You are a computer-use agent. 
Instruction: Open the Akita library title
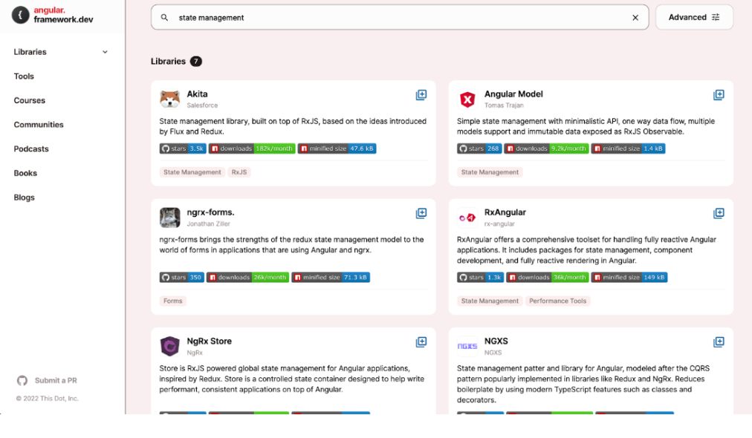197,94
